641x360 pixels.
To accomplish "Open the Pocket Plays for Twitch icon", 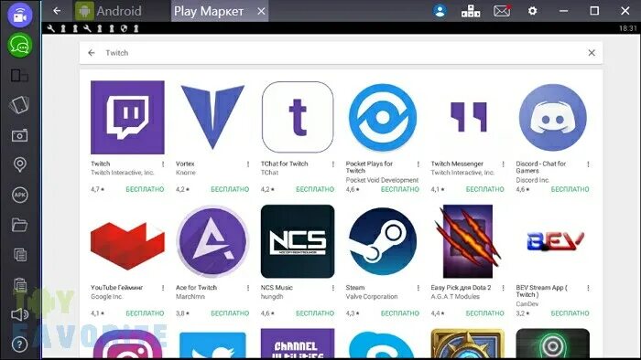I will 383,118.
